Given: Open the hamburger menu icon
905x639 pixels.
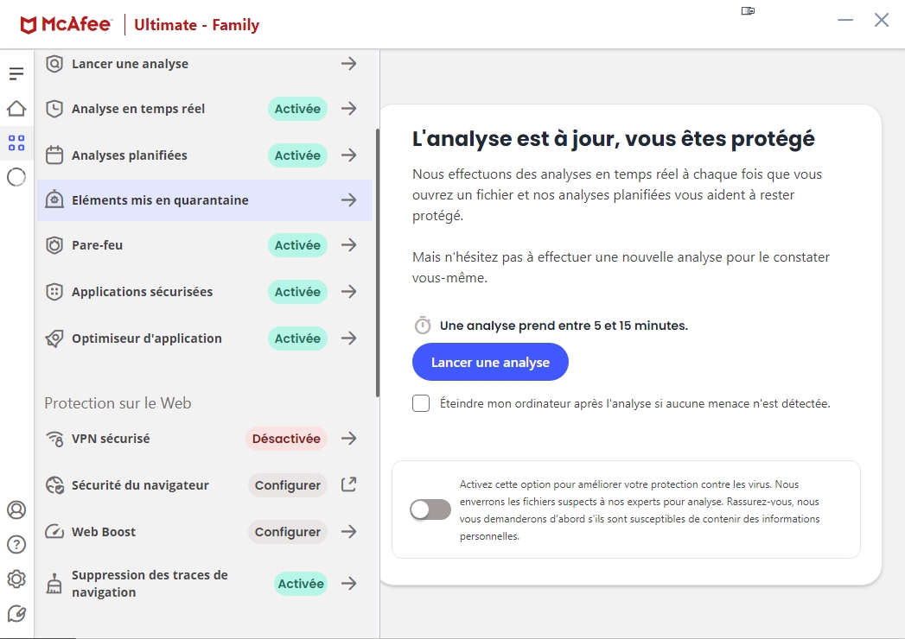Looking at the screenshot, I should pos(16,73).
